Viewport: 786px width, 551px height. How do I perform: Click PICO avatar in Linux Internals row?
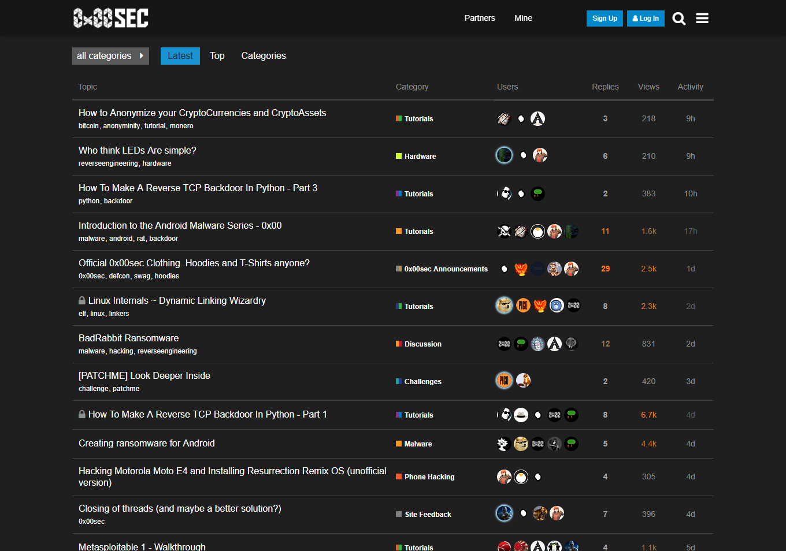tap(523, 305)
